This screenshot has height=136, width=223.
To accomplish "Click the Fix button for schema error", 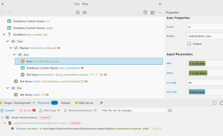I will pos(156,129).
